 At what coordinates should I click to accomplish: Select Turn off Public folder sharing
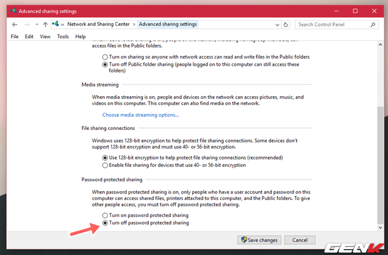105,64
